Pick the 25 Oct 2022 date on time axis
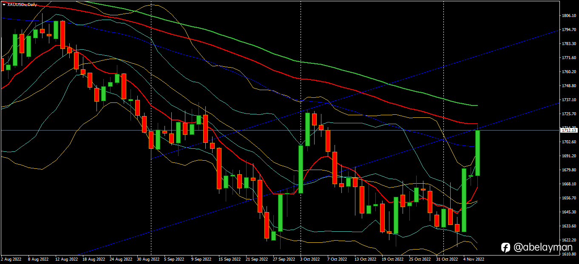This screenshot has height=264, width=579. click(420, 259)
